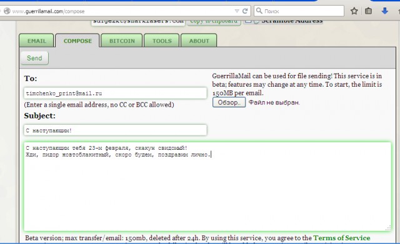Click the To recipient address field
Image resolution: width=400 pixels, height=244 pixels.
115,93
